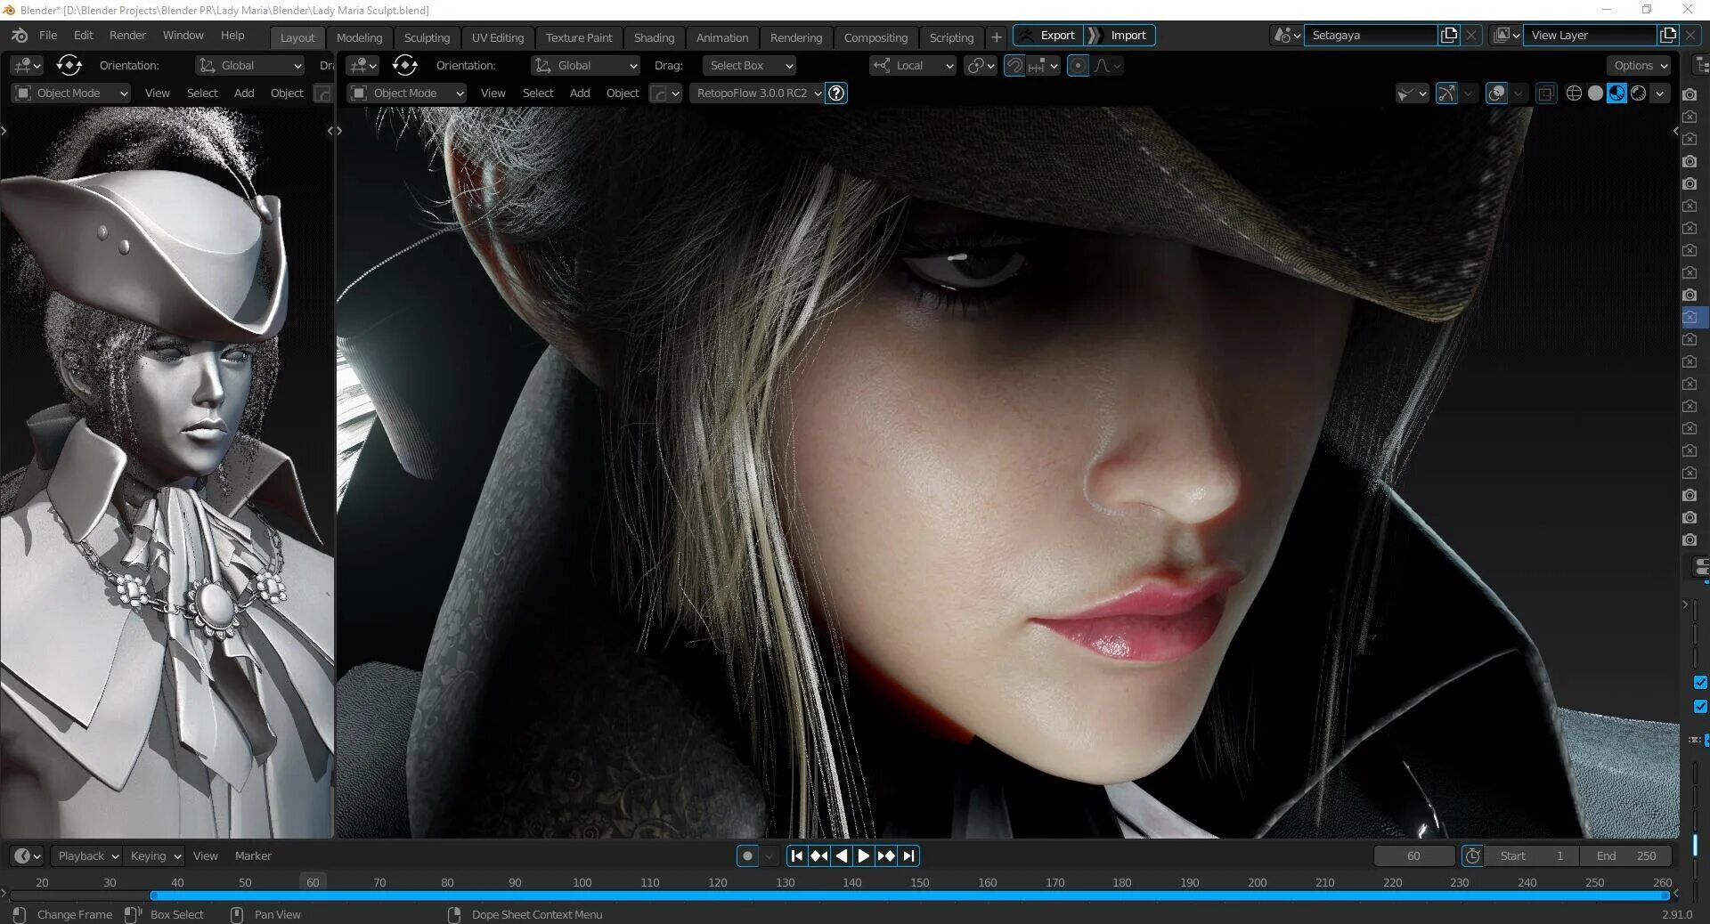Toggle viewport gizmos visibility
The image size is (1710, 924).
click(x=1446, y=93)
